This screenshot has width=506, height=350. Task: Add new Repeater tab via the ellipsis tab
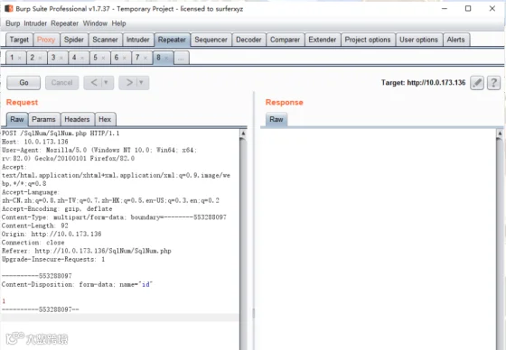[181, 58]
